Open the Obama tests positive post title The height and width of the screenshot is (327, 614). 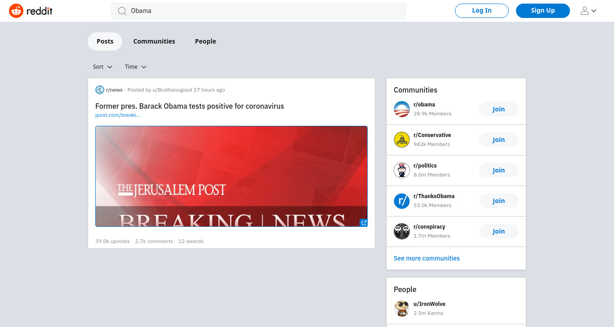click(190, 106)
